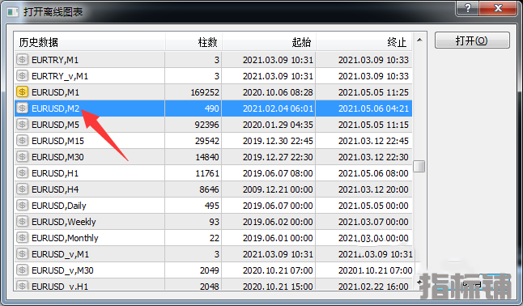Select the EURUSD,M15 entry

(213, 141)
